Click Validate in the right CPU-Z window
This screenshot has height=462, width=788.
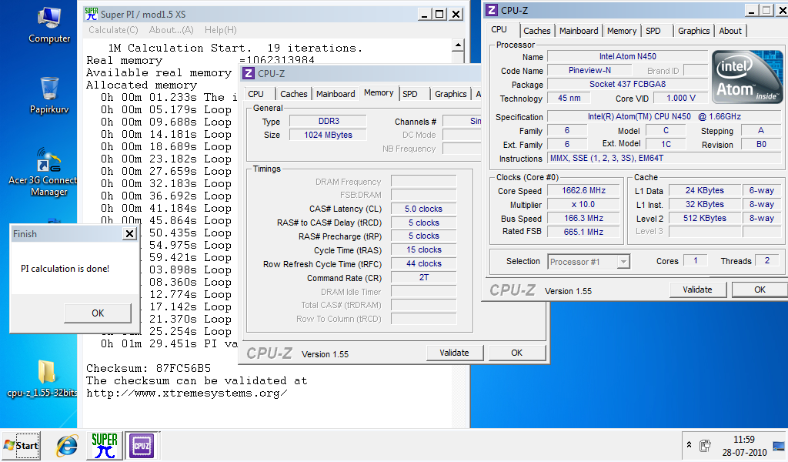coord(697,290)
